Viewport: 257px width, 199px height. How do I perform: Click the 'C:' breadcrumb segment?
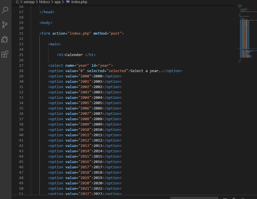pyautogui.click(x=17, y=2)
